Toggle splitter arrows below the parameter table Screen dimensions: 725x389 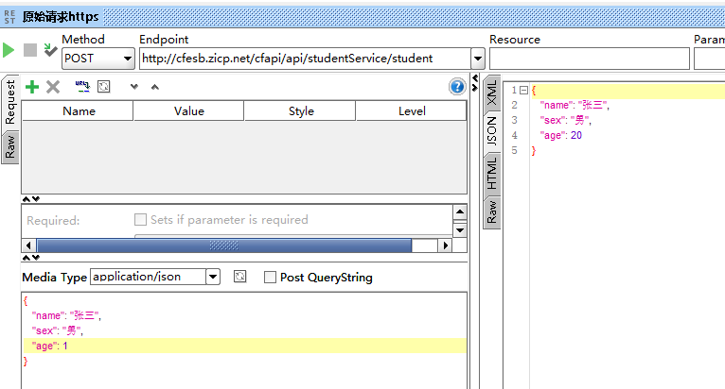click(31, 199)
